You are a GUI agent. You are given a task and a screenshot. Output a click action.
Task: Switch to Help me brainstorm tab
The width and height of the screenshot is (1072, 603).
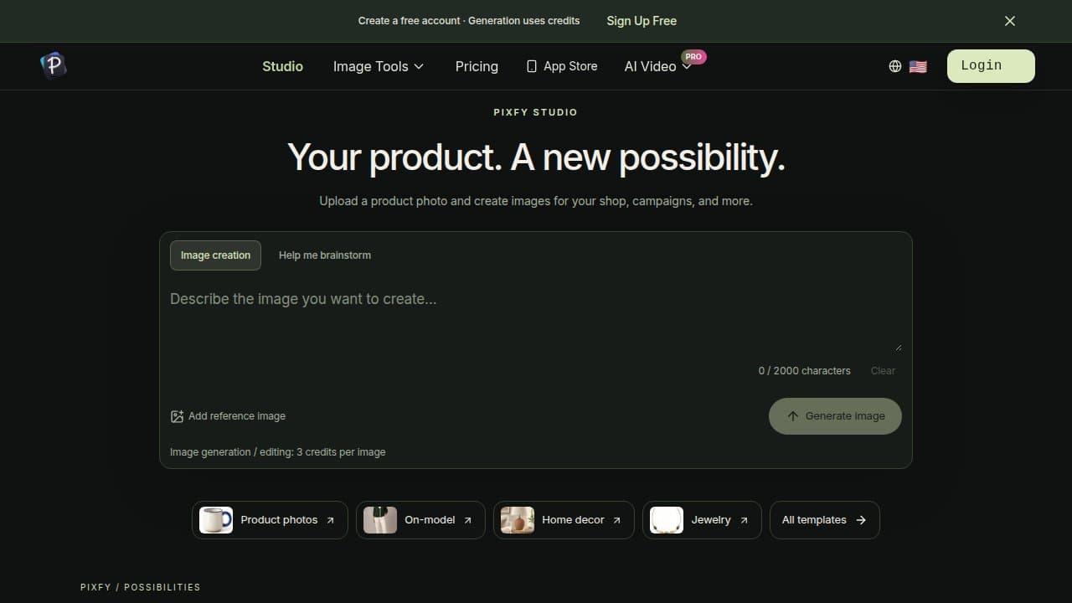pos(325,255)
